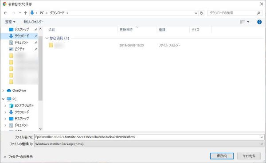The image size is (266, 163).
Task: Click the forward navigation arrow
Action: [x=14, y=13]
